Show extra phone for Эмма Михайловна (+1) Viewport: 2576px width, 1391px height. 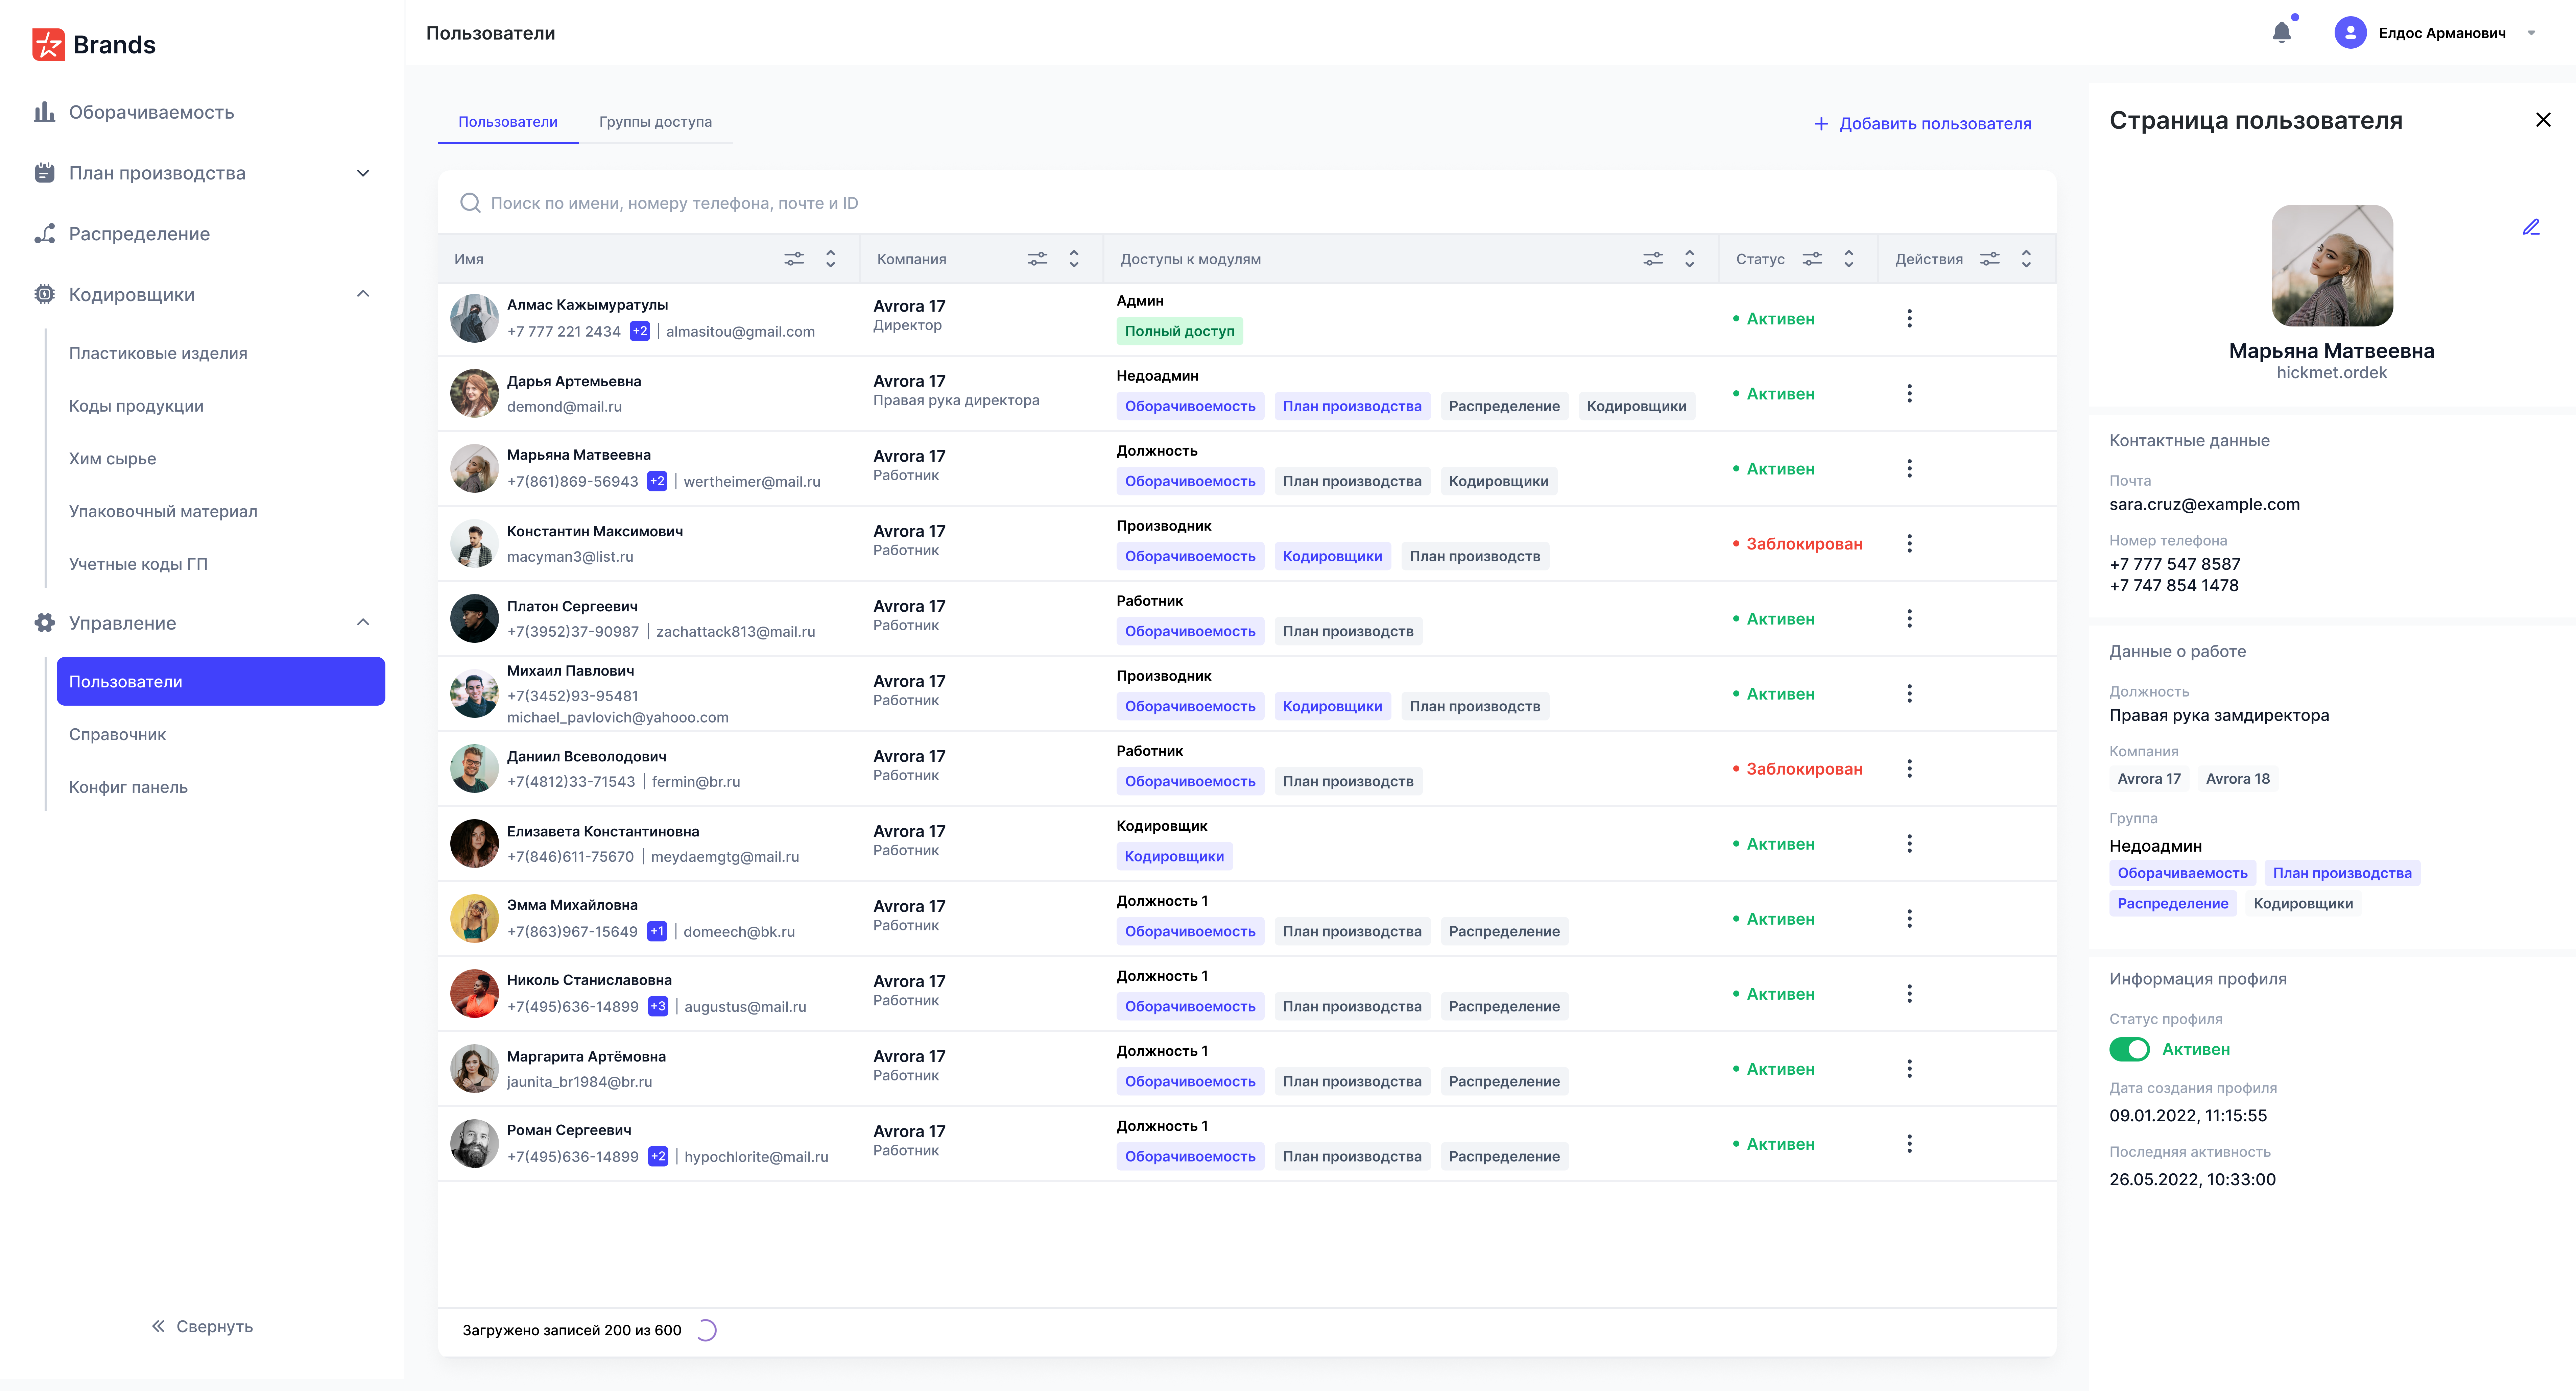pos(657,931)
